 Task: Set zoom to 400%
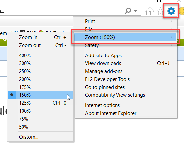pos(40,56)
